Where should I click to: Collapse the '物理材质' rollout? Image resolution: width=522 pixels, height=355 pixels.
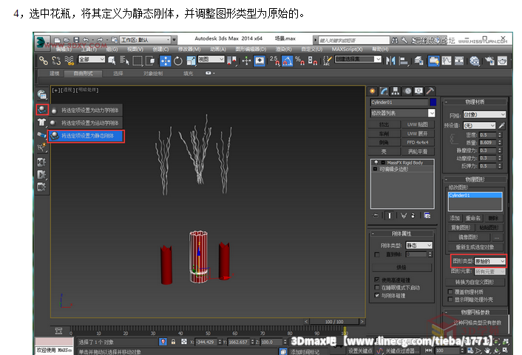[475, 102]
